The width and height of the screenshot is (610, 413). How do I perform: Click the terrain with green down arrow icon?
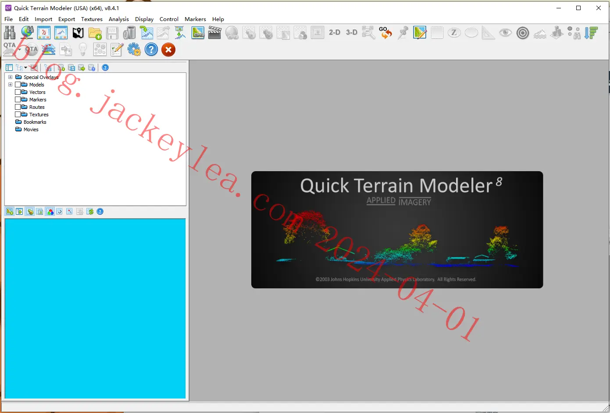click(180, 32)
